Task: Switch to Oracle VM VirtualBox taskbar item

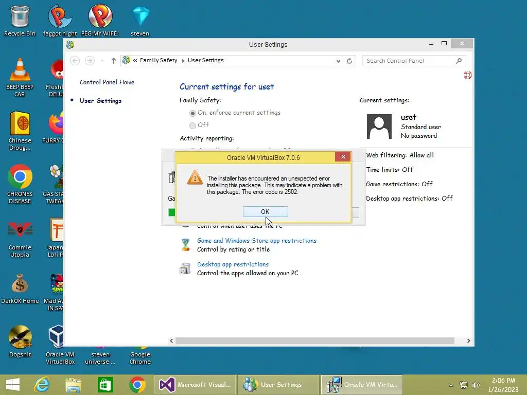Action: pyautogui.click(x=362, y=385)
